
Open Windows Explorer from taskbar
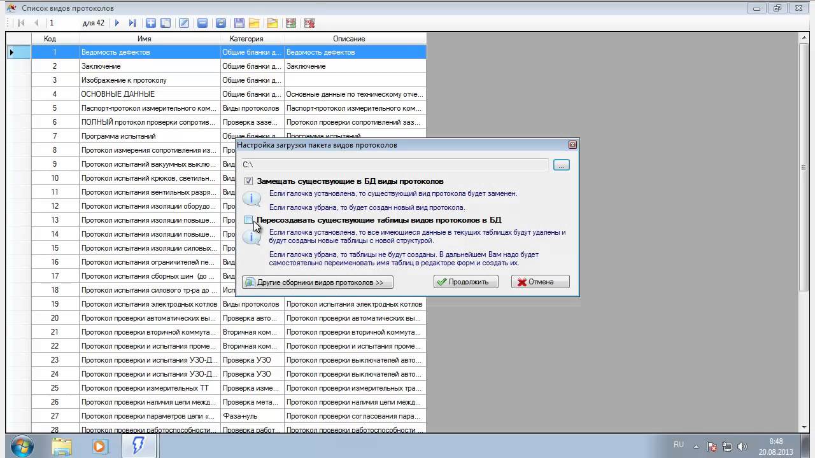tap(62, 446)
